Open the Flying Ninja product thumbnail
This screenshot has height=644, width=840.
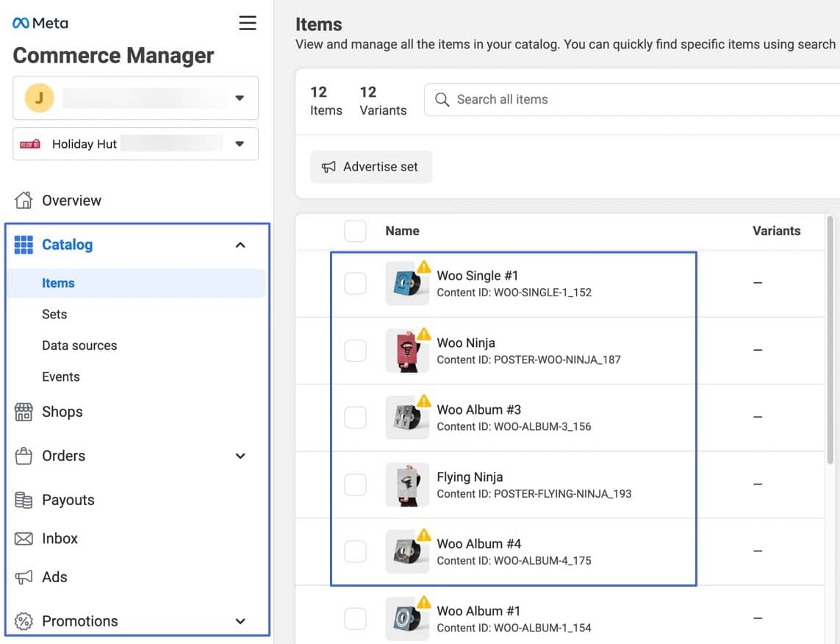tap(407, 484)
